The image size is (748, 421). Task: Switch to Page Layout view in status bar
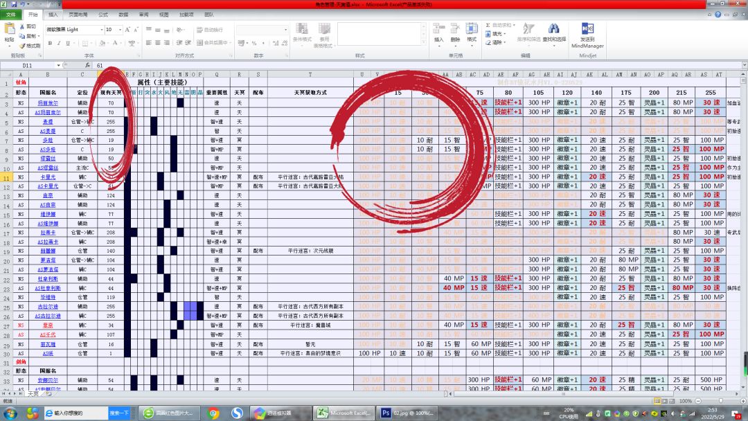click(664, 401)
